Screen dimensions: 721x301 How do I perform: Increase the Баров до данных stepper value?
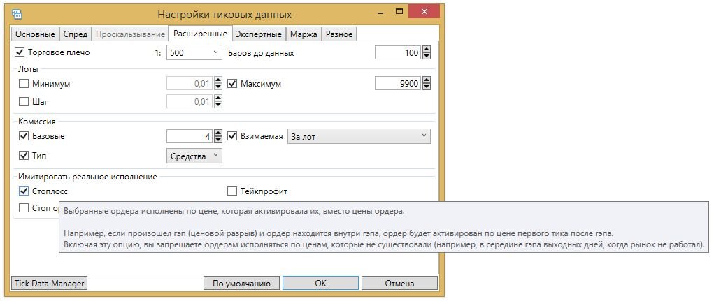click(x=427, y=50)
